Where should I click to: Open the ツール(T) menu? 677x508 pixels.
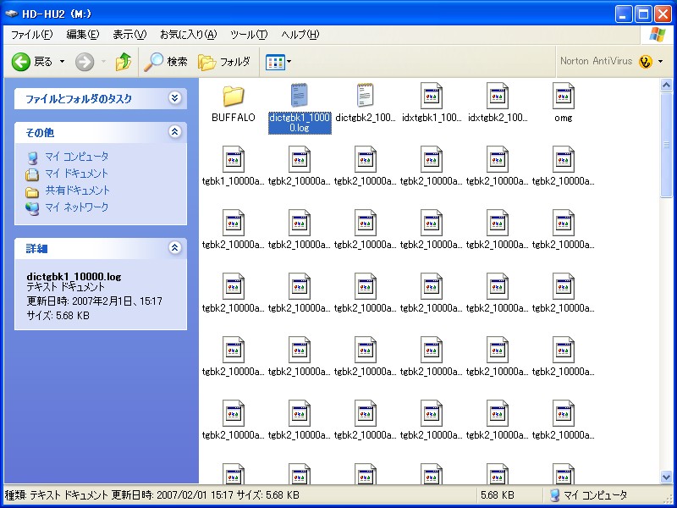click(x=248, y=35)
